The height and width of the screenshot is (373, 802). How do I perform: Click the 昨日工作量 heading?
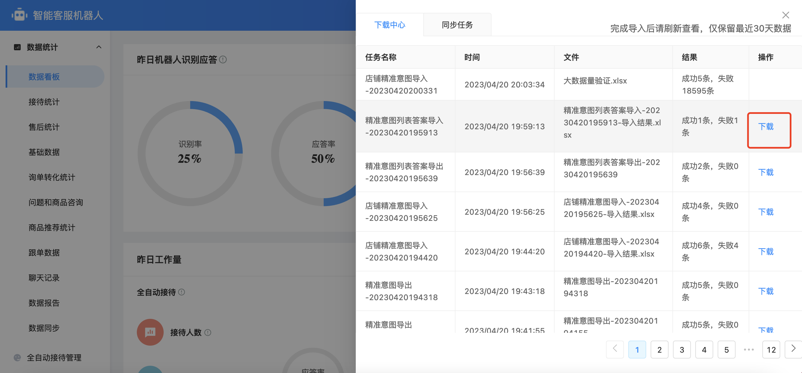coord(159,259)
